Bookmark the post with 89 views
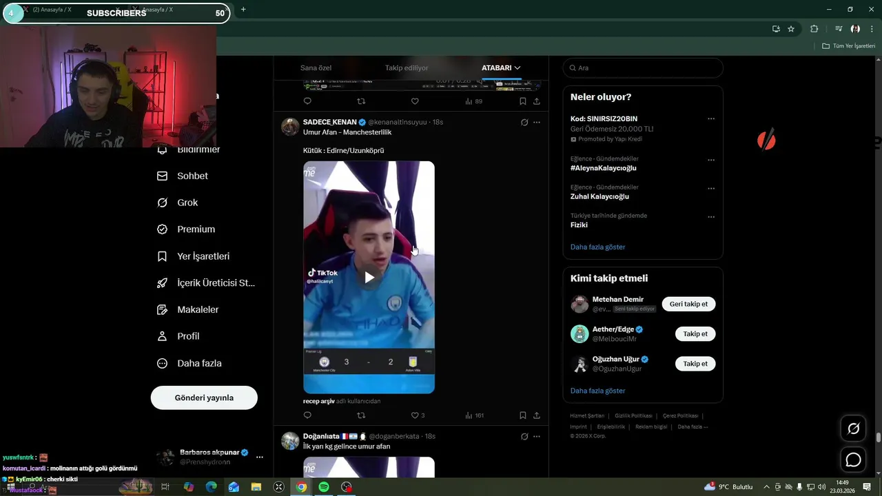Screen dimensions: 882x496 (x=523, y=101)
